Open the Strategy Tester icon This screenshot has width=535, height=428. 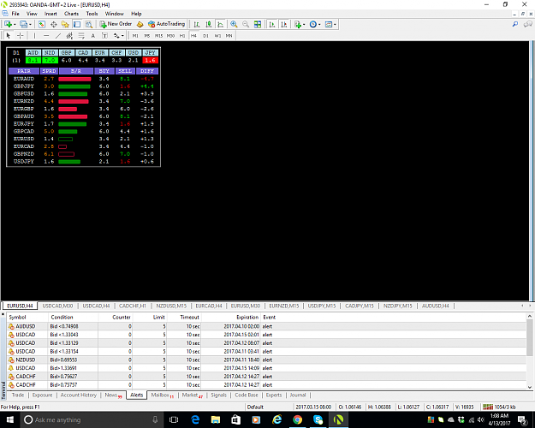click(89, 24)
